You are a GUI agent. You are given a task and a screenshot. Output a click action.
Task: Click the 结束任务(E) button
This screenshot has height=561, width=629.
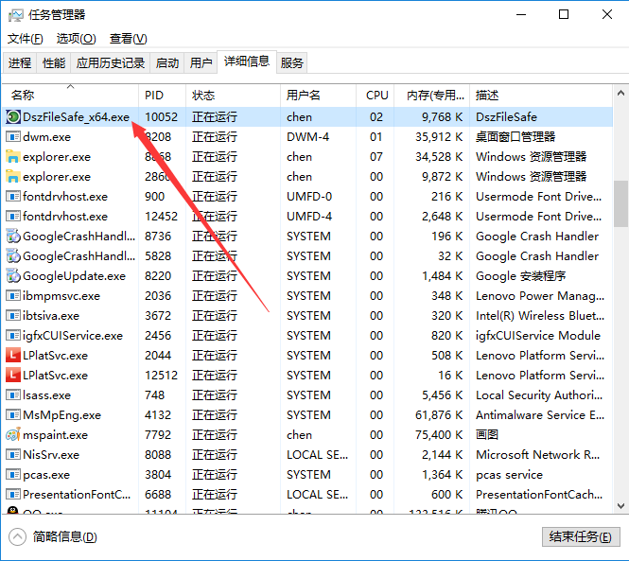(580, 536)
